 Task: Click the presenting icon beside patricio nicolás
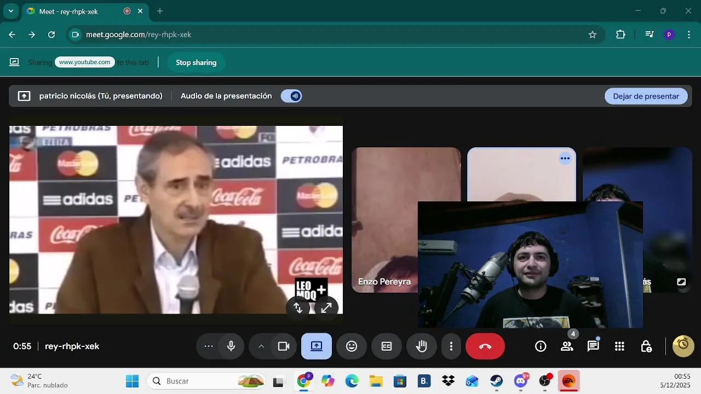(x=24, y=96)
